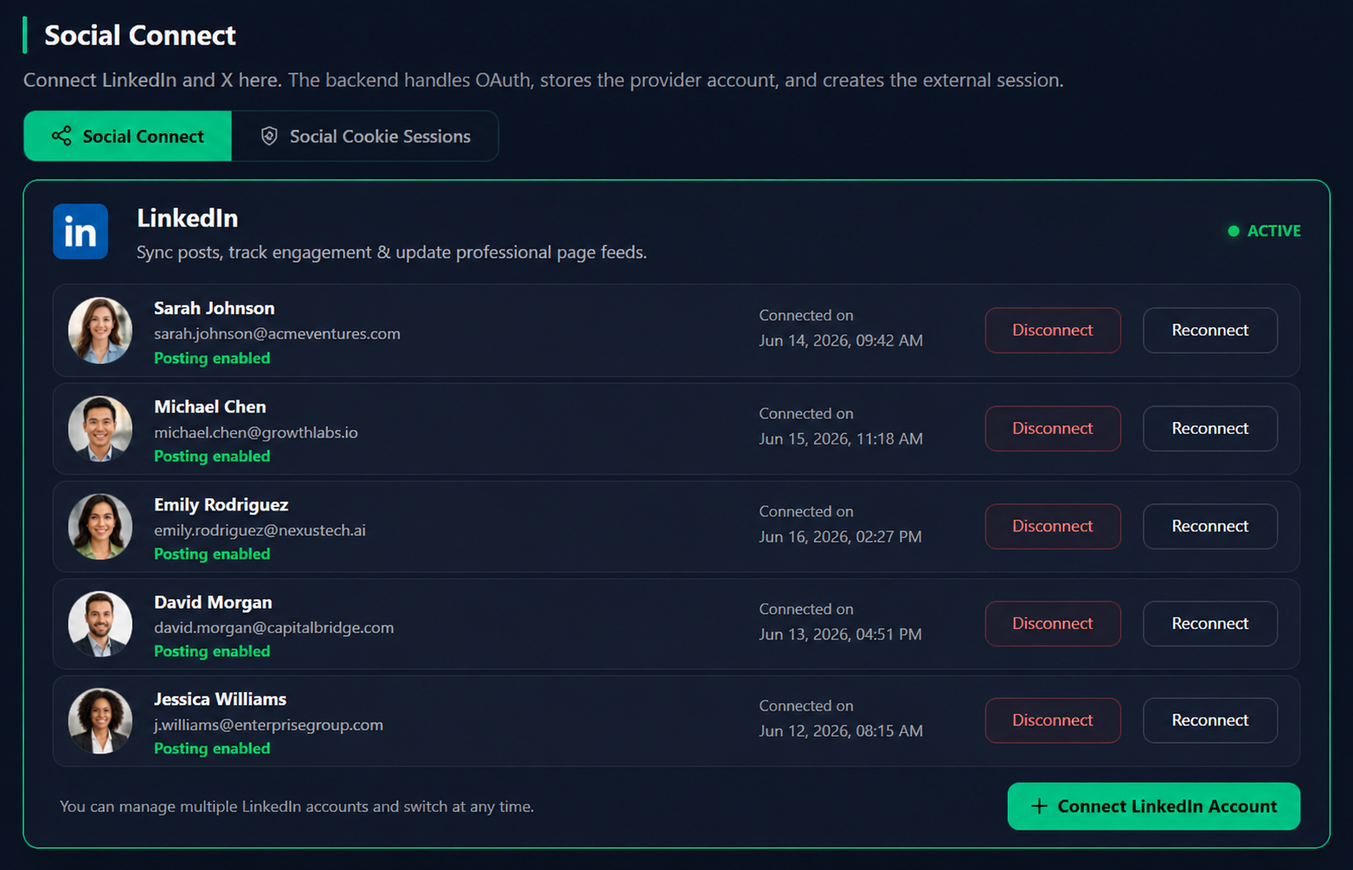Click email emily.rodriguez@nexustech.ai
Viewport: 1353px width, 870px height.
[260, 530]
